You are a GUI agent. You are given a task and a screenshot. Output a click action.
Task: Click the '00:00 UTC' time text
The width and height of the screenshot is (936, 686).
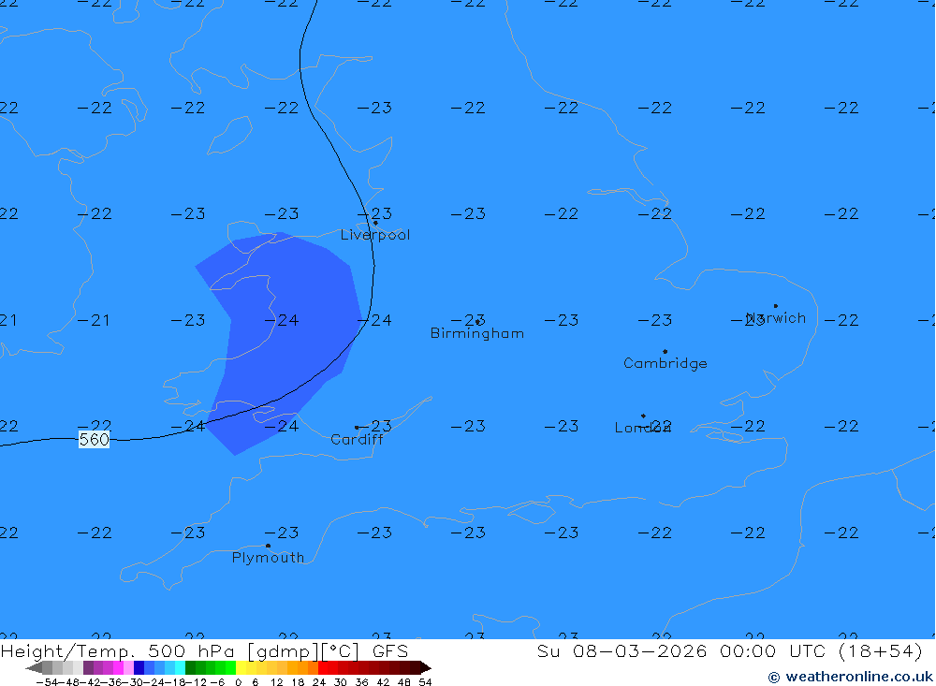[772, 651]
